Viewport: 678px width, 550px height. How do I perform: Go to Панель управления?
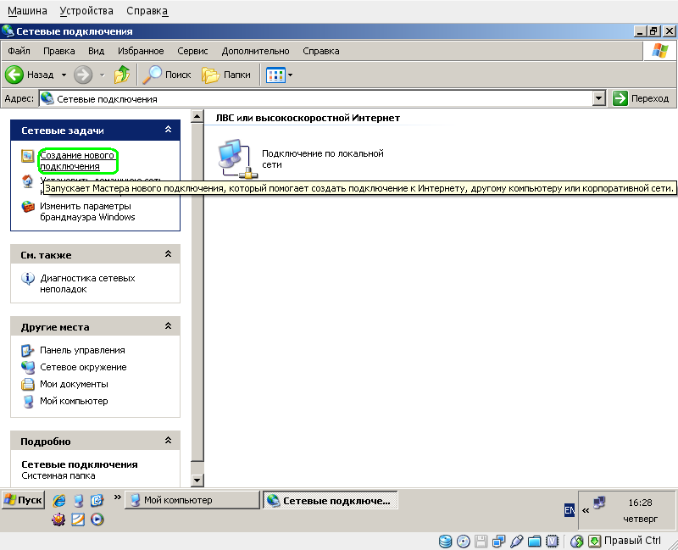click(x=82, y=350)
